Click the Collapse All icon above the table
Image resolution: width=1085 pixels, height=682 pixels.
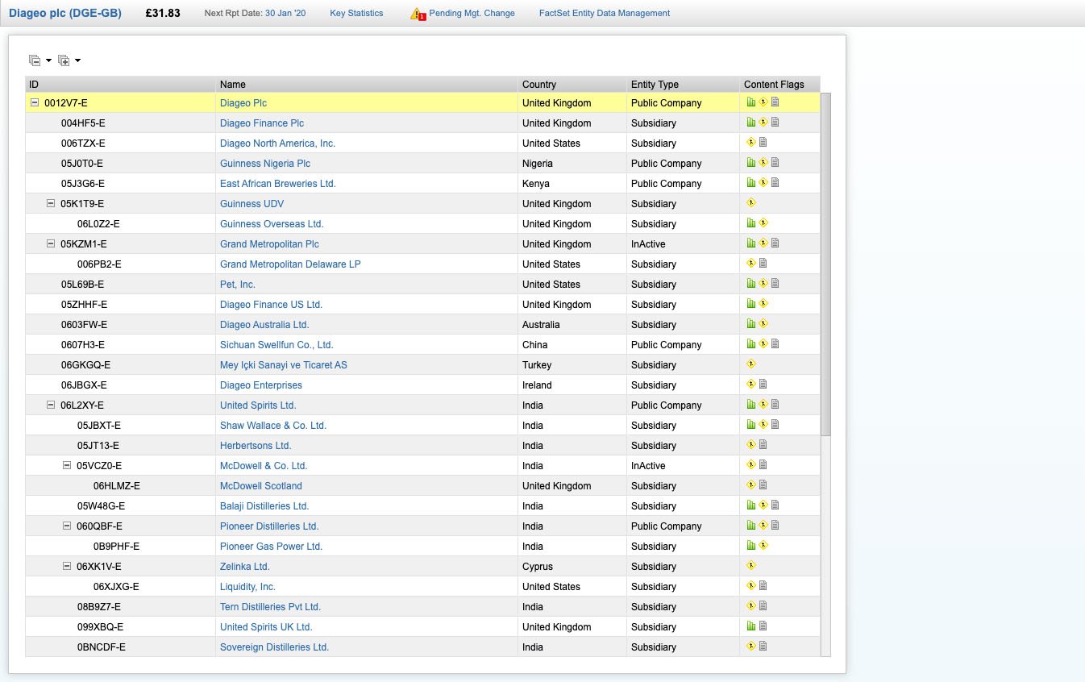pyautogui.click(x=34, y=60)
